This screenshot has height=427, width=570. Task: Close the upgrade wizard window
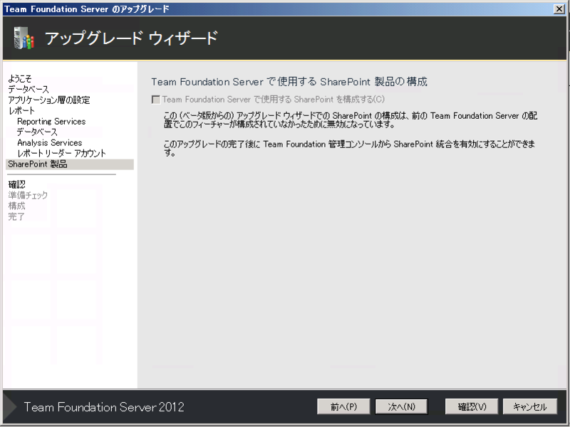pyautogui.click(x=559, y=9)
